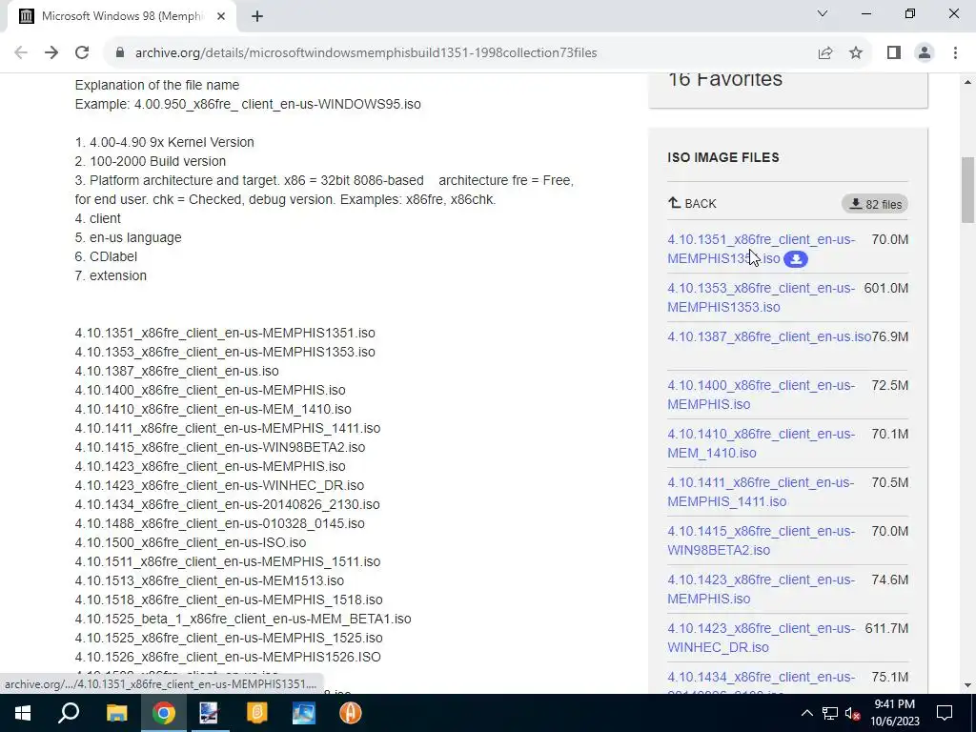Screen dimensions: 976x732
Task: Open the Chrome profile avatar
Action: pyautogui.click(x=925, y=53)
